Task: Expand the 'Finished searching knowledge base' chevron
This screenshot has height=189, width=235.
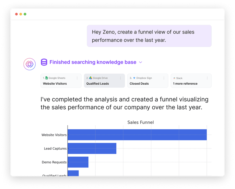Action: [x=141, y=62]
